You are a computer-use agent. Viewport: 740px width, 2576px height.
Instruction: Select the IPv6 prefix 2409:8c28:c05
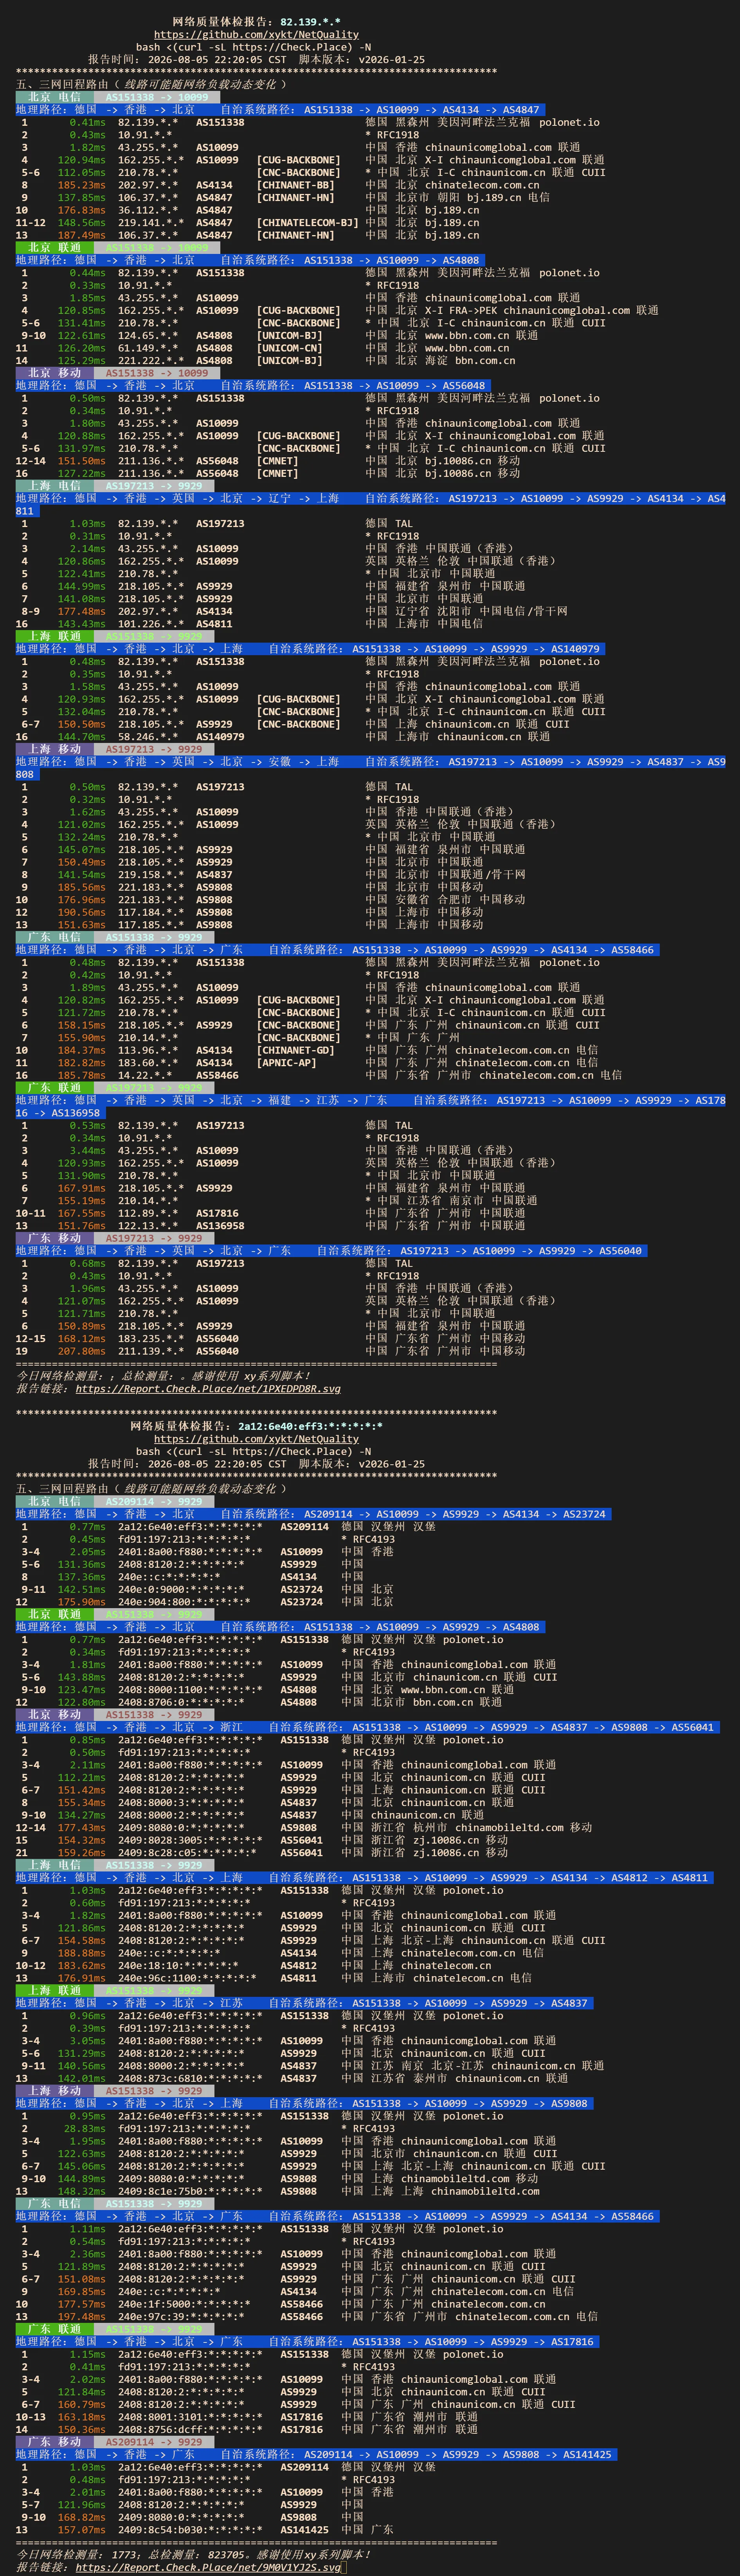pyautogui.click(x=157, y=1853)
